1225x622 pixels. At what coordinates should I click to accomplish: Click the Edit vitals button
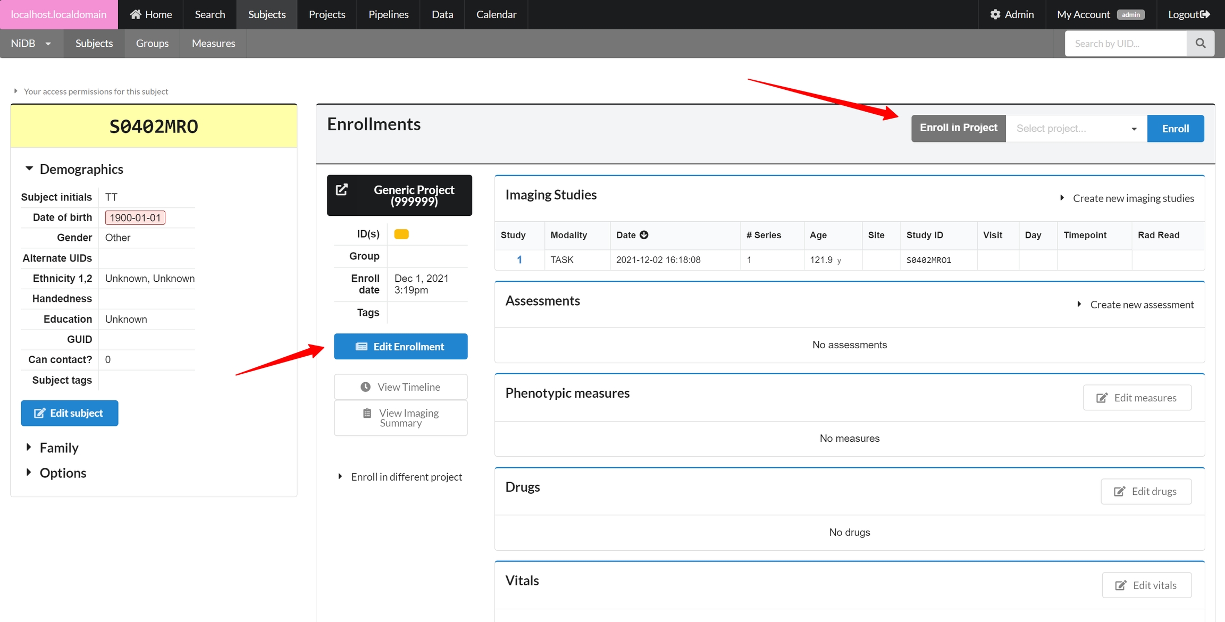point(1146,585)
